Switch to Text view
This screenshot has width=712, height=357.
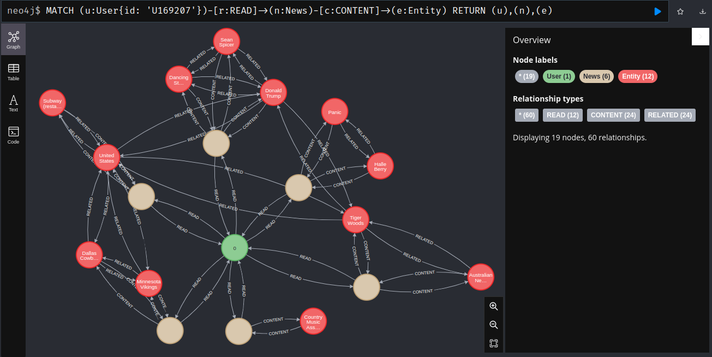13,103
